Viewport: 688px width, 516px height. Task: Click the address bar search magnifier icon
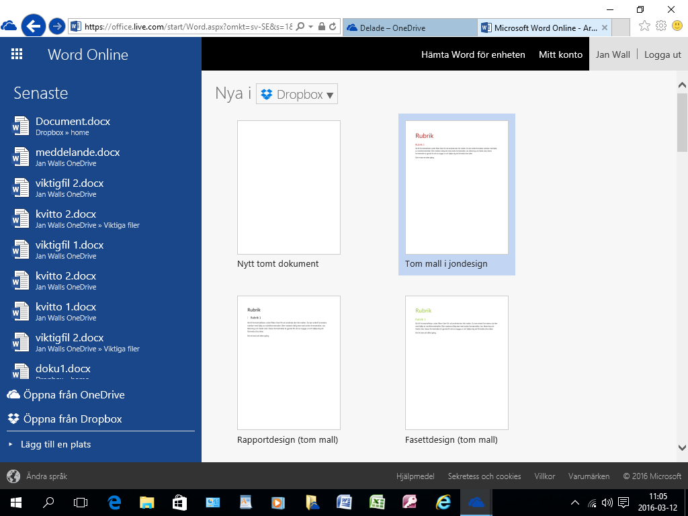(x=300, y=27)
